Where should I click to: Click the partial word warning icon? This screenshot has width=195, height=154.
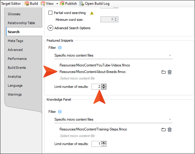point(92,13)
